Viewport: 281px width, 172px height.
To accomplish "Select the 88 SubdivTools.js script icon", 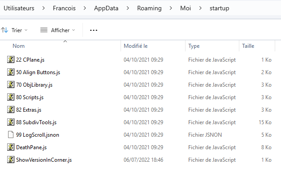I will coord(11,122).
